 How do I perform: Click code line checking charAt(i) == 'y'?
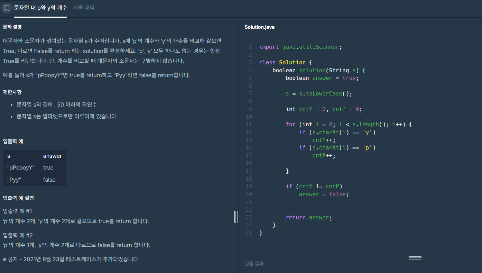(x=337, y=133)
